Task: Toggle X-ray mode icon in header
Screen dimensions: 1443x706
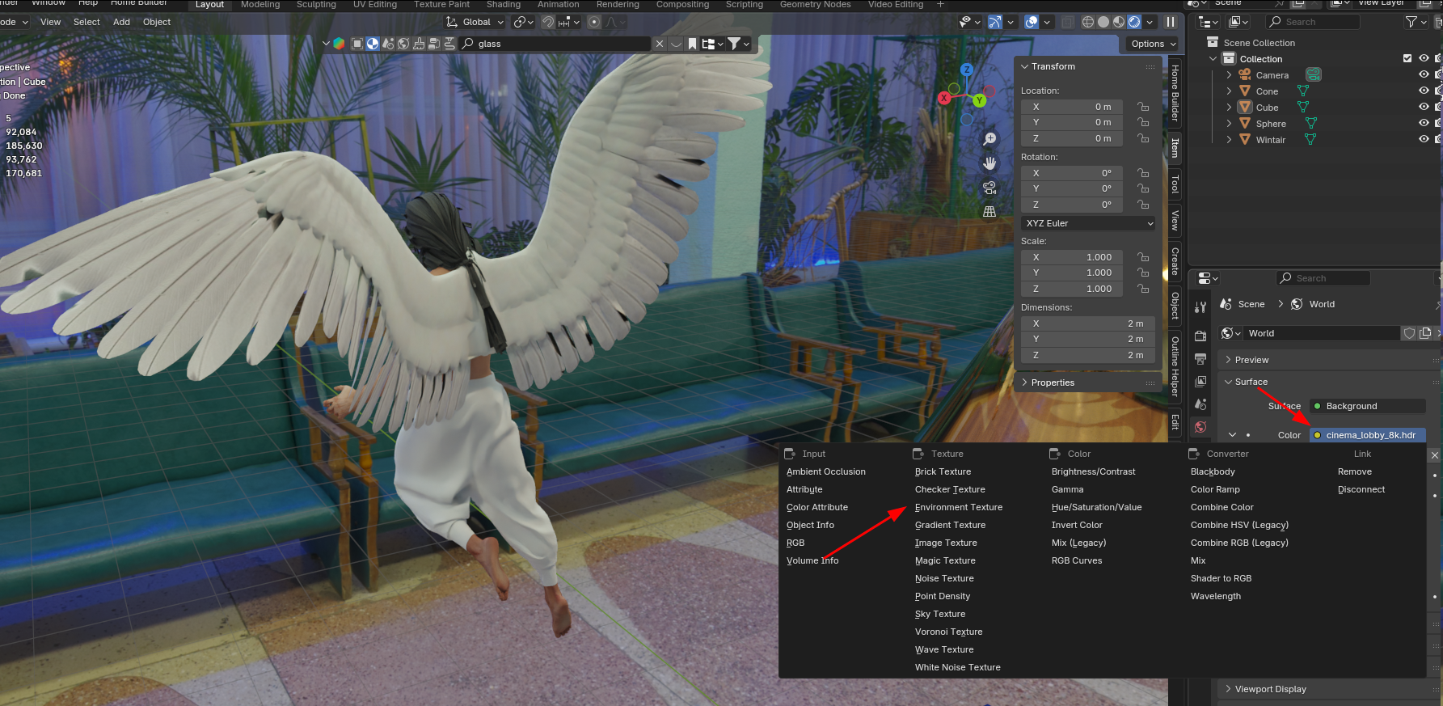Action: tap(1067, 22)
